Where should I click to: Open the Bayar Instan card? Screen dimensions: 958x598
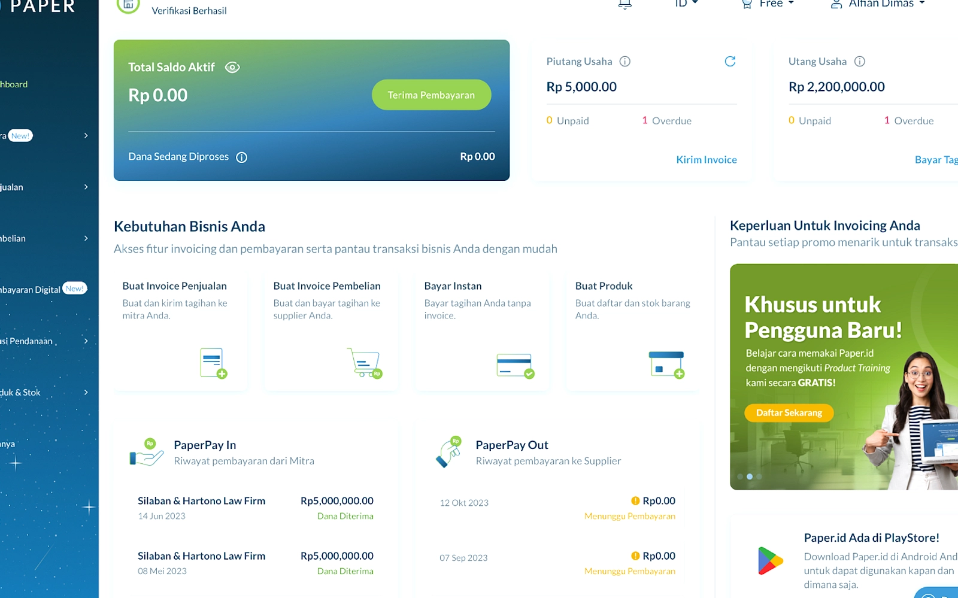click(x=482, y=332)
